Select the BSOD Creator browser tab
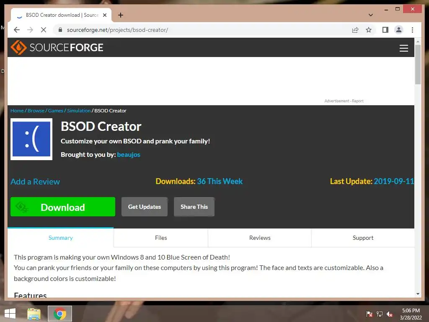The image size is (429, 322). [x=61, y=15]
